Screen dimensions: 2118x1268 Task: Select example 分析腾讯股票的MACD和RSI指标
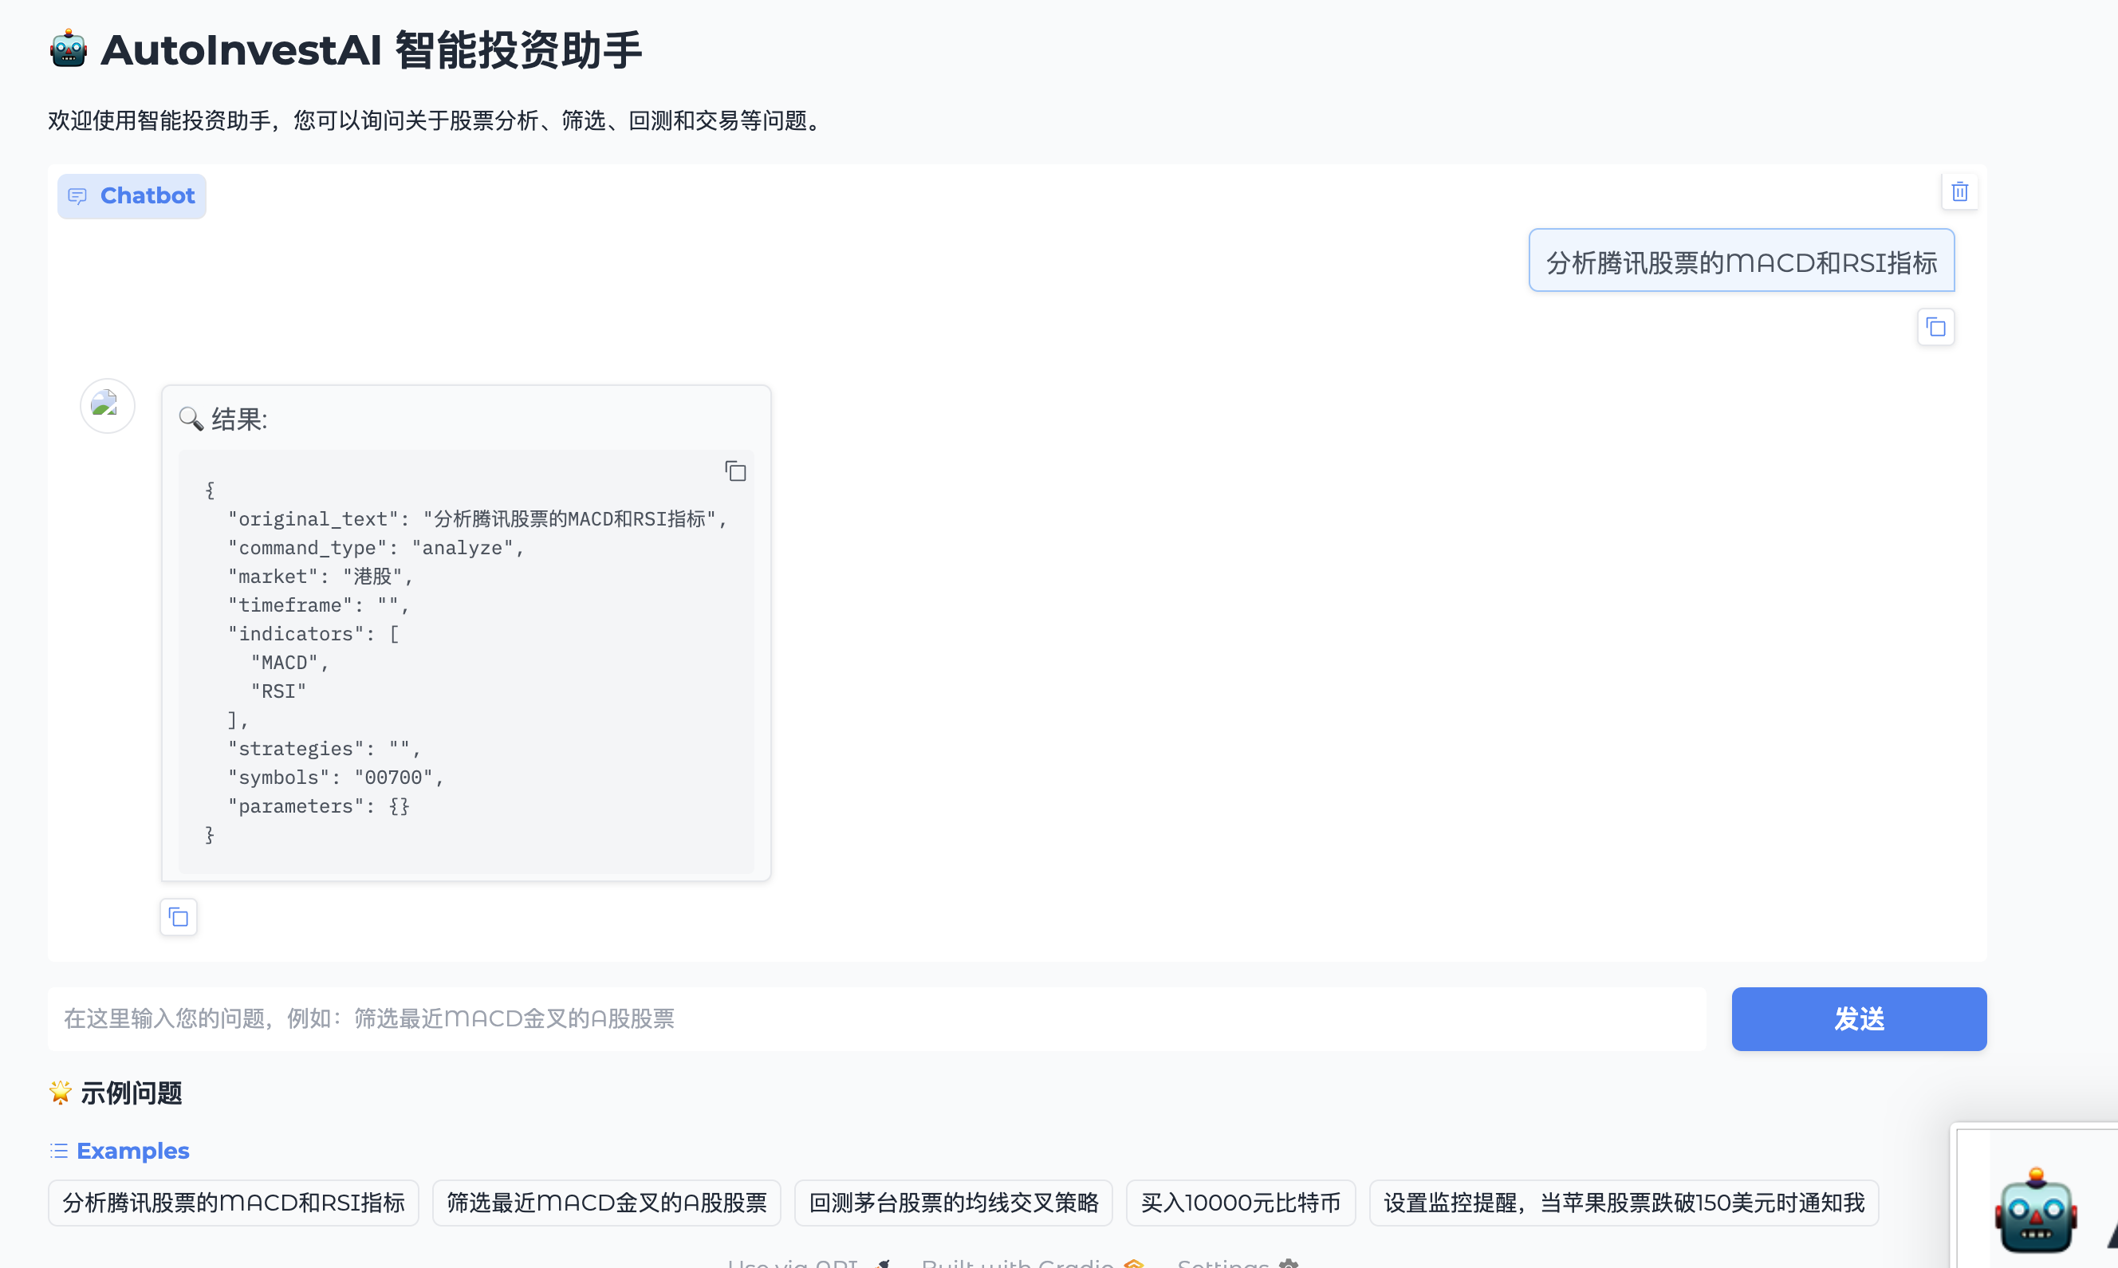pos(233,1203)
